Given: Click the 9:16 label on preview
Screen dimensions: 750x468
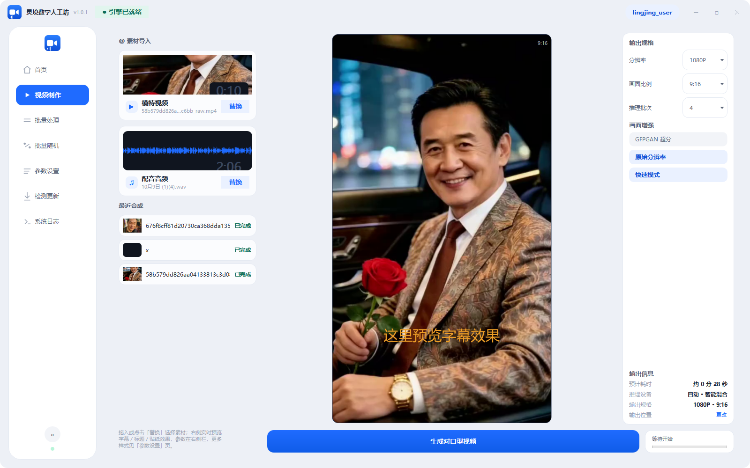Looking at the screenshot, I should pyautogui.click(x=542, y=43).
